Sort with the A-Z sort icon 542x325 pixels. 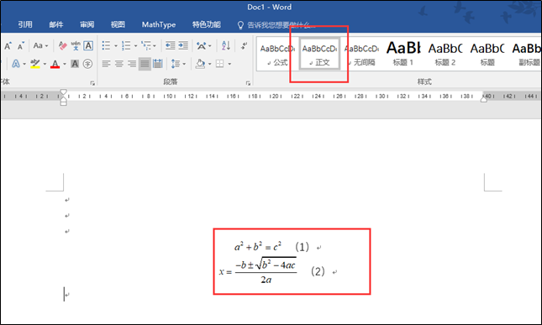click(x=226, y=45)
